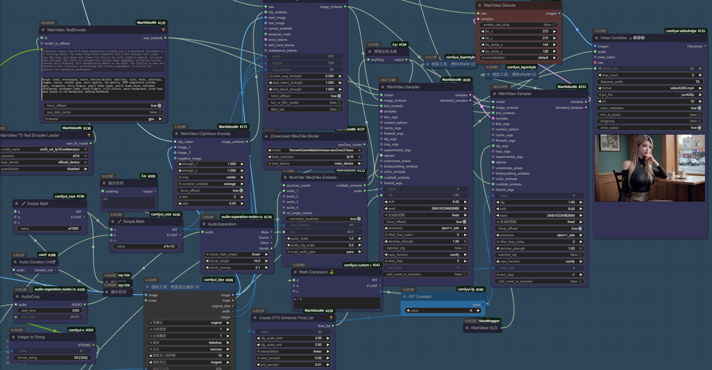Click the output preview image in Video Combine
The image size is (712, 370).
point(650,168)
